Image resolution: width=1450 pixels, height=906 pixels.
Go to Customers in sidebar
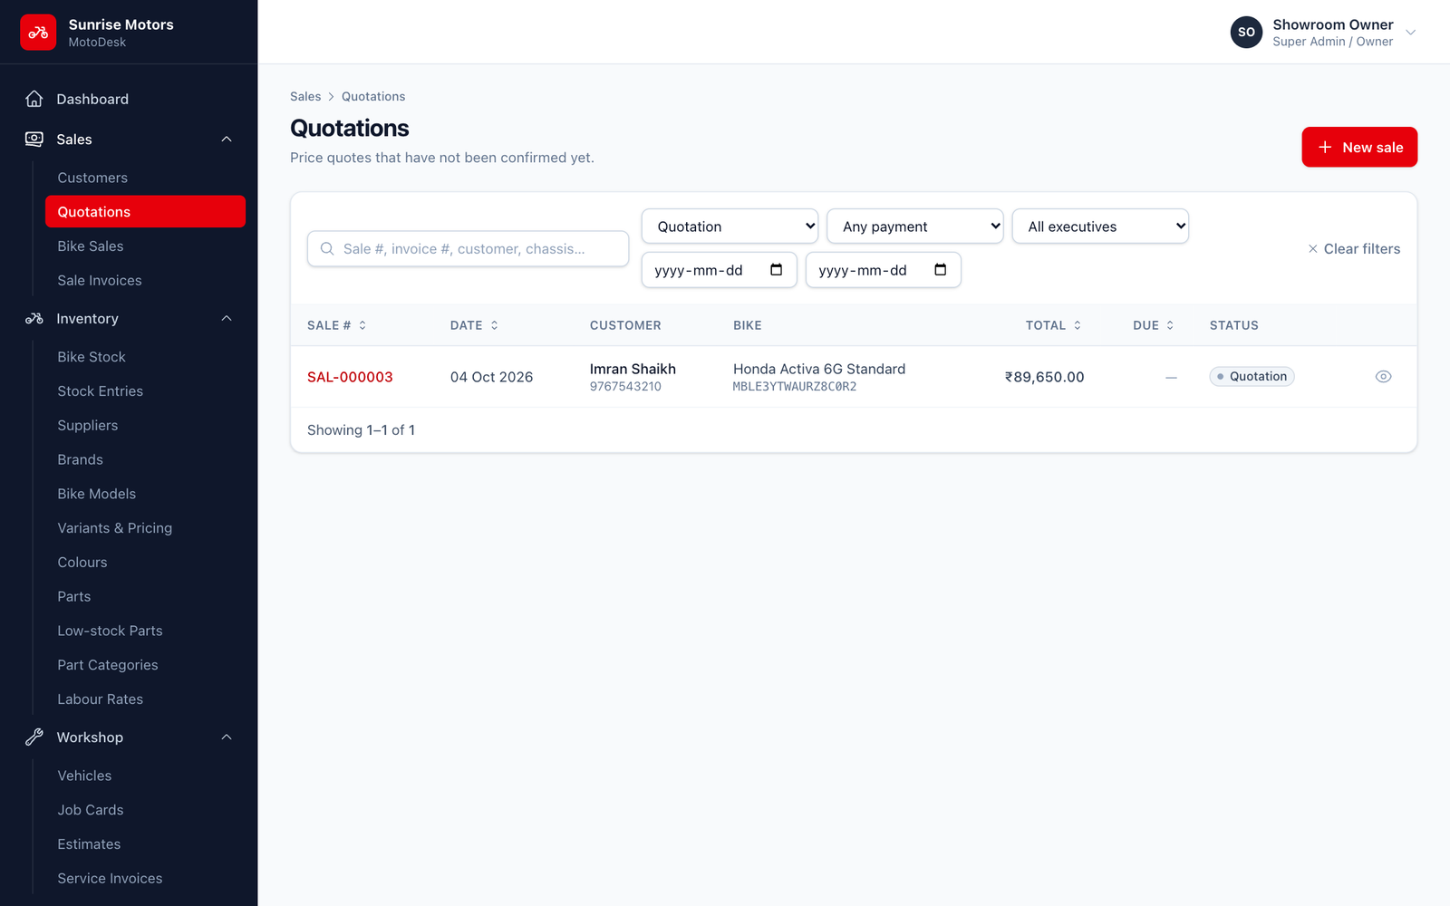pyautogui.click(x=92, y=178)
